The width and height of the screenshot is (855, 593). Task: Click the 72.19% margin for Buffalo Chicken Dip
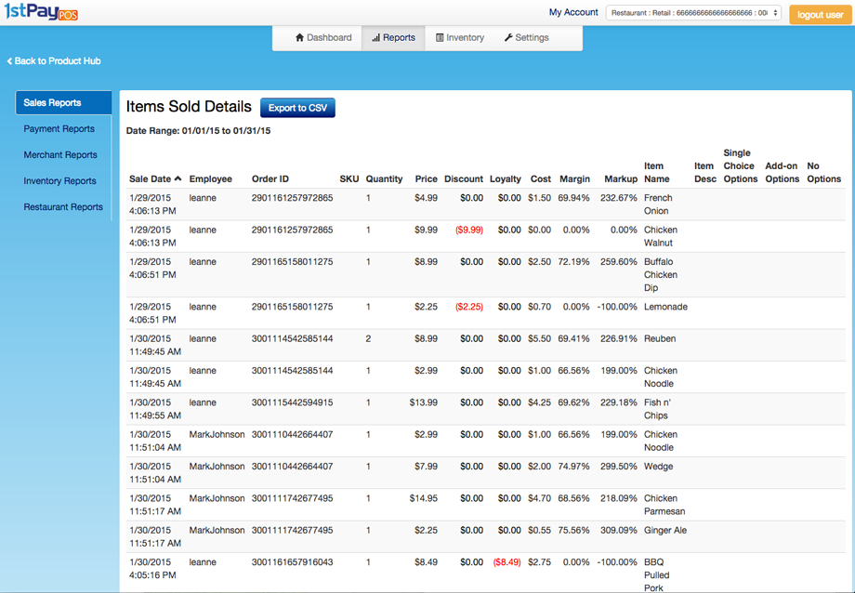[573, 262]
